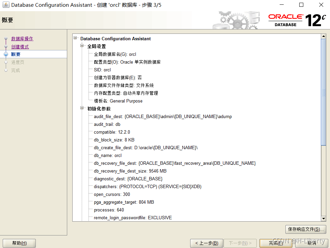The height and width of the screenshot is (248, 330).
Task: Select 内存配置类型: 自动共享内存管理 row
Action: click(x=126, y=93)
